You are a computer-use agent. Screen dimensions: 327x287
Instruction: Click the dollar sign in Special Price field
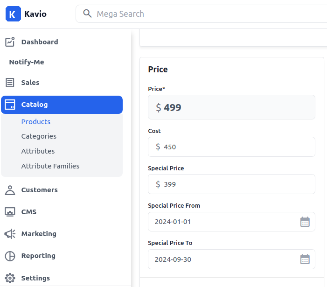[158, 184]
